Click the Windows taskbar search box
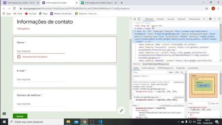The width and height of the screenshot is (222, 125). point(36,122)
